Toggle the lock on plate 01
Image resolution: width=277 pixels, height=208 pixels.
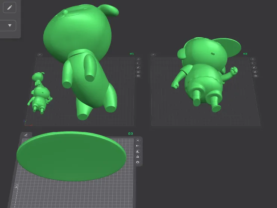pos(138,72)
